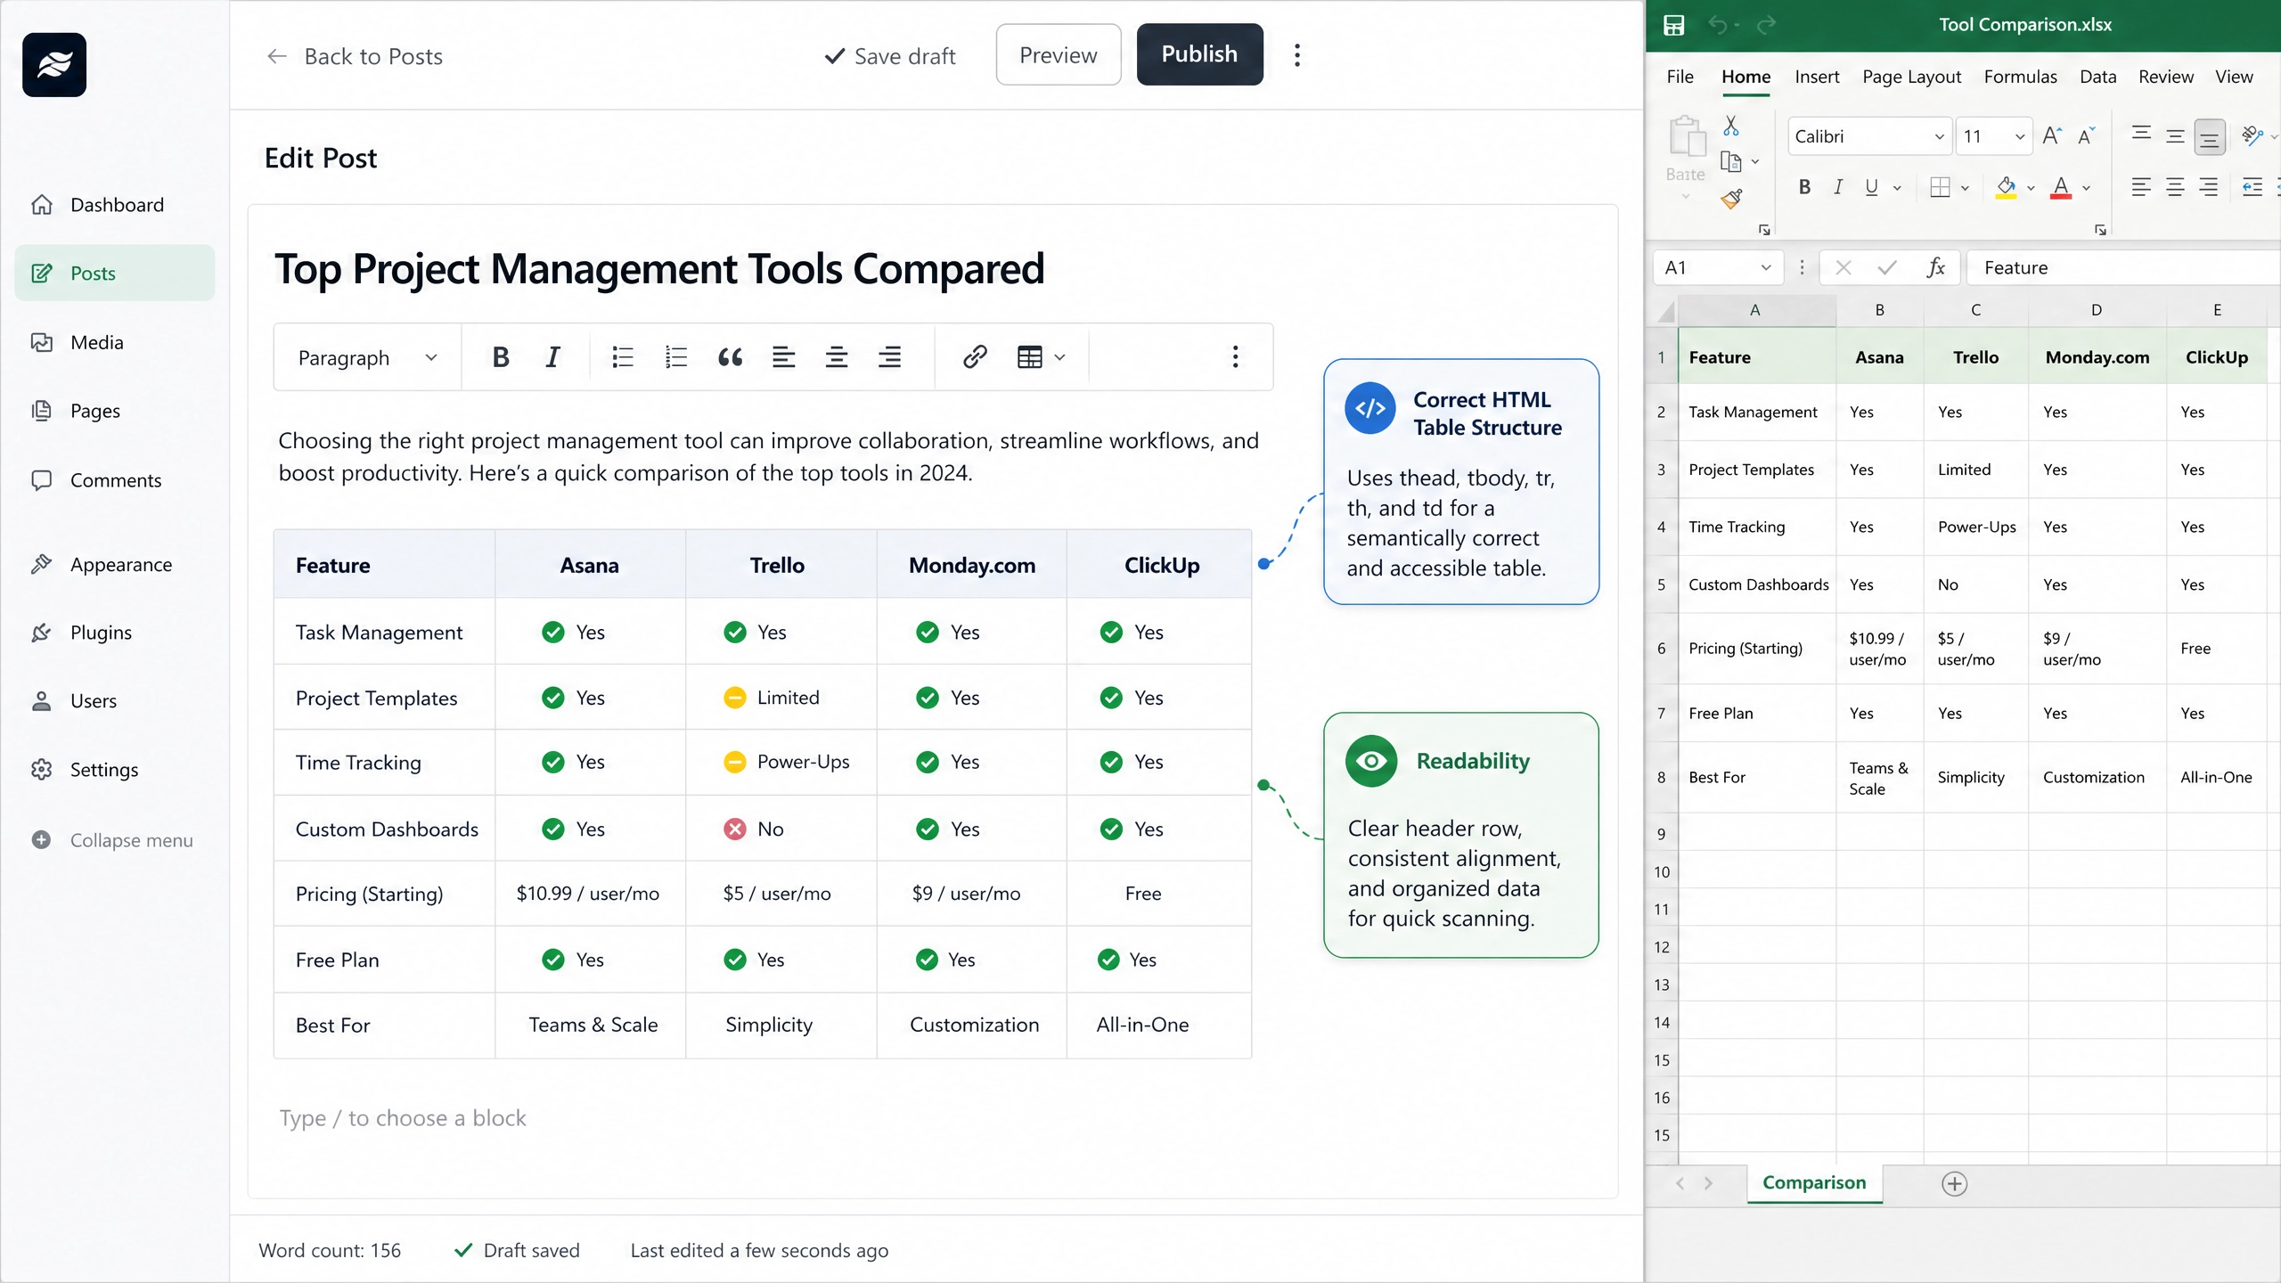Click the site logo in the sidebar
This screenshot has height=1283, width=2281.
tap(54, 65)
